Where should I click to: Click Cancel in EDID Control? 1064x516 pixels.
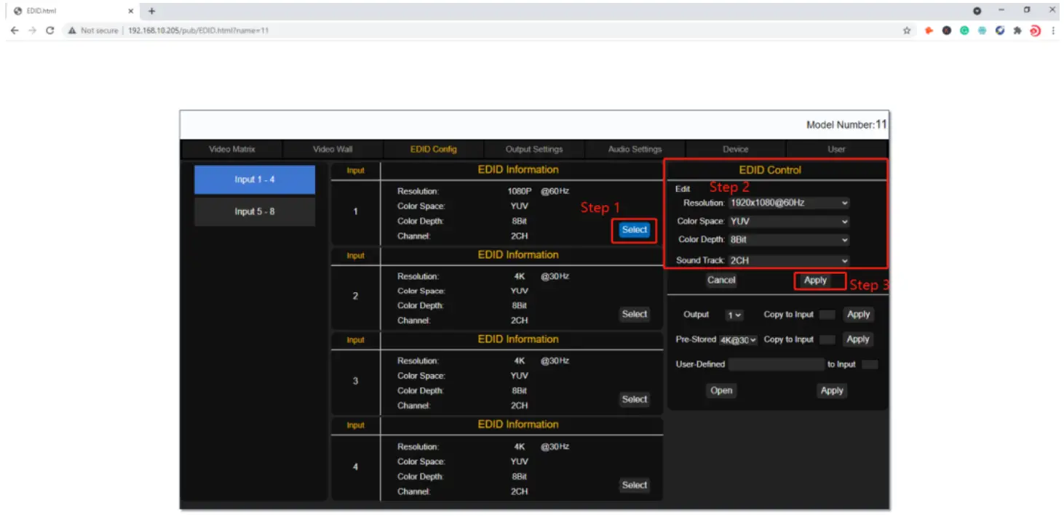click(721, 281)
